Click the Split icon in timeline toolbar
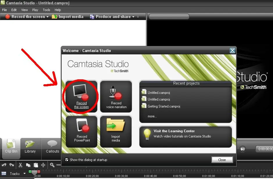The image size is (273, 179). click(x=43, y=165)
